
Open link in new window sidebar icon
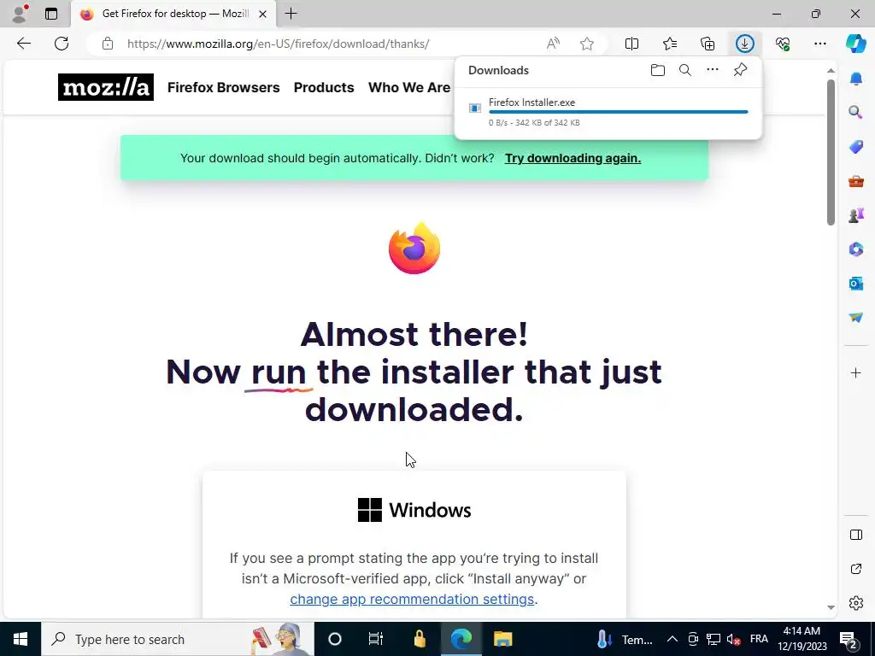click(855, 569)
